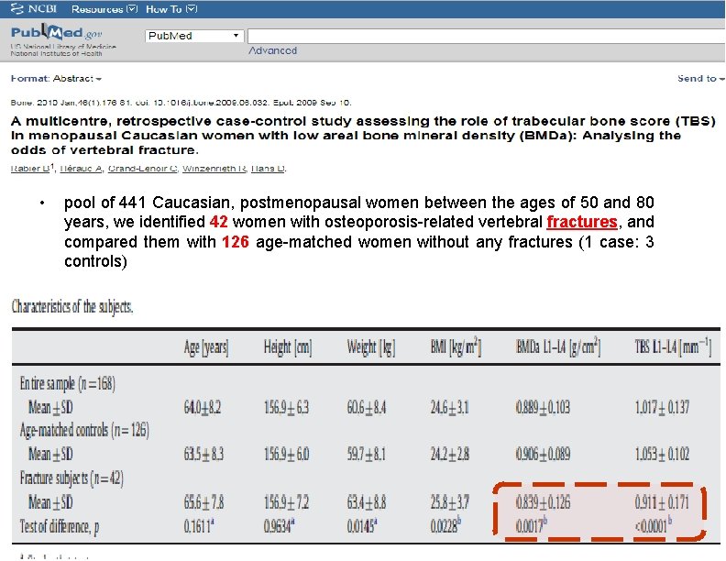Open the Resources dropdown menu

click(x=104, y=9)
